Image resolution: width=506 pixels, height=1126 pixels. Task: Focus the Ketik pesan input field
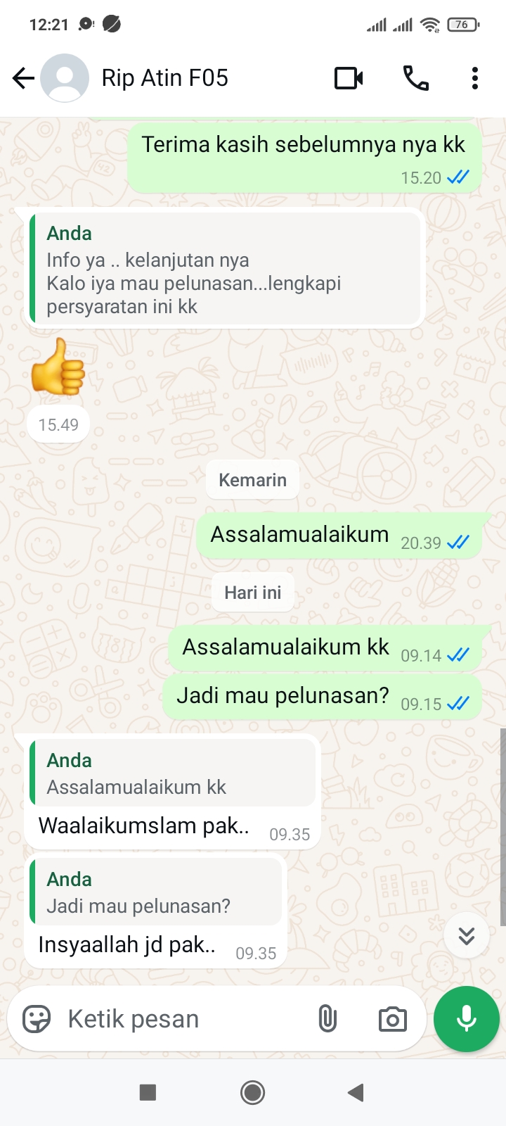coord(183,1018)
